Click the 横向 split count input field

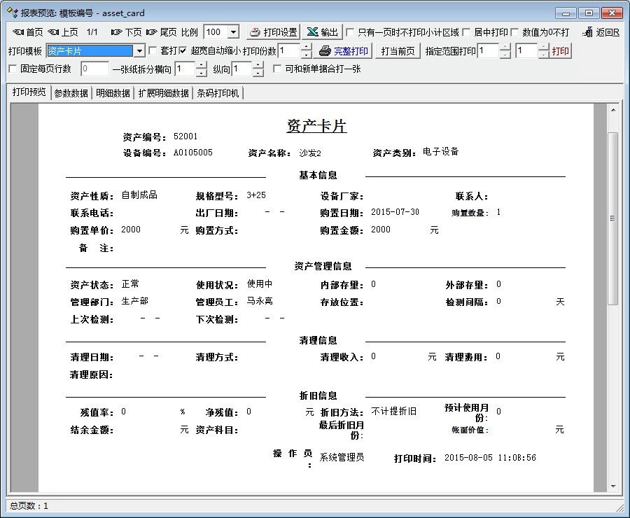click(185, 69)
